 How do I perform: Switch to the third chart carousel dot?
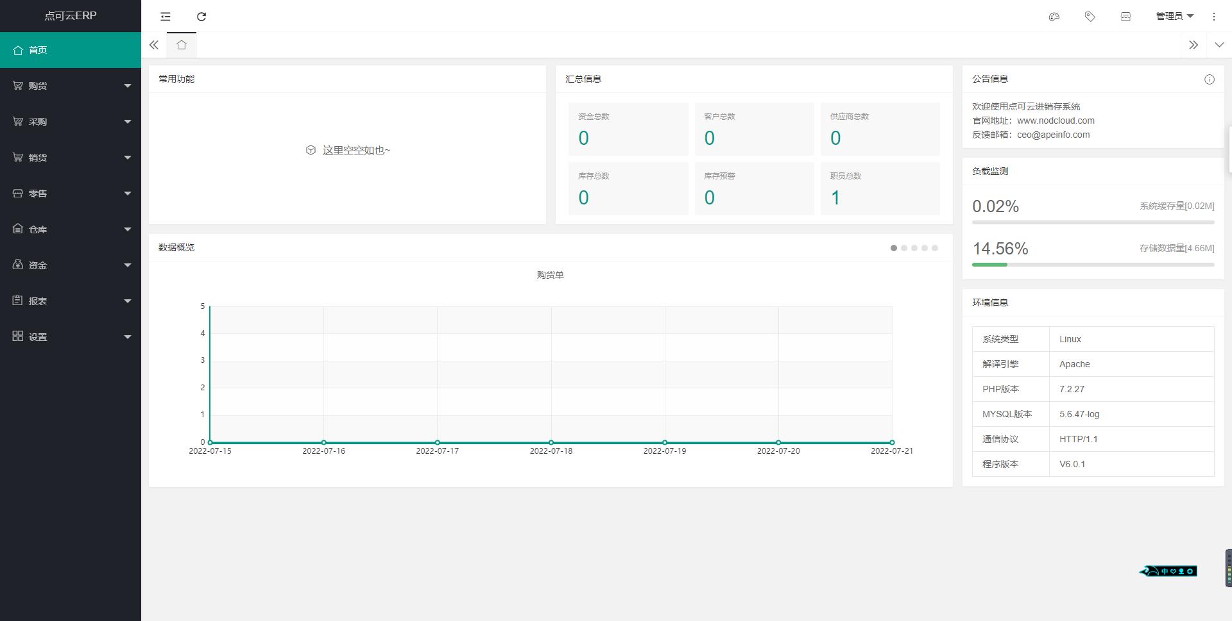pos(914,248)
